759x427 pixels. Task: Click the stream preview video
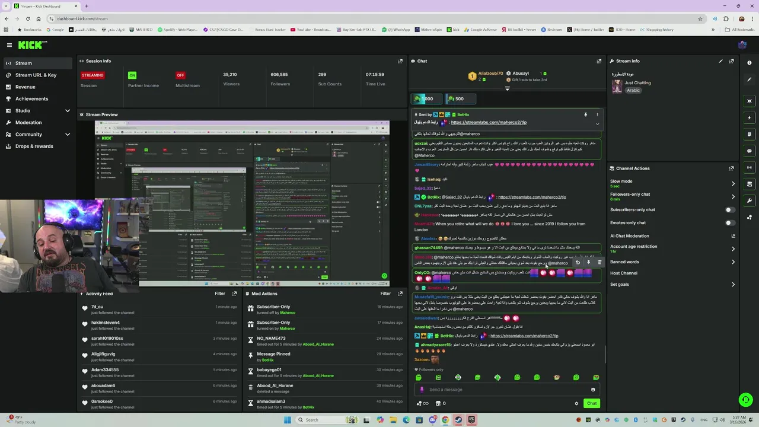click(x=242, y=203)
